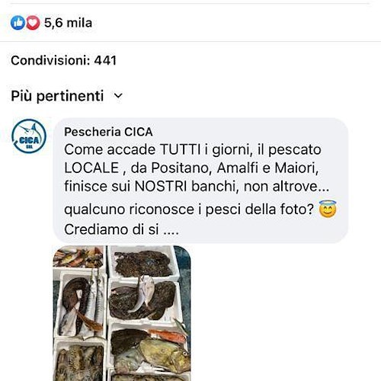Viewport: 381px width, 381px height.
Task: Click the angel smiley emoji in the comment
Action: click(328, 209)
